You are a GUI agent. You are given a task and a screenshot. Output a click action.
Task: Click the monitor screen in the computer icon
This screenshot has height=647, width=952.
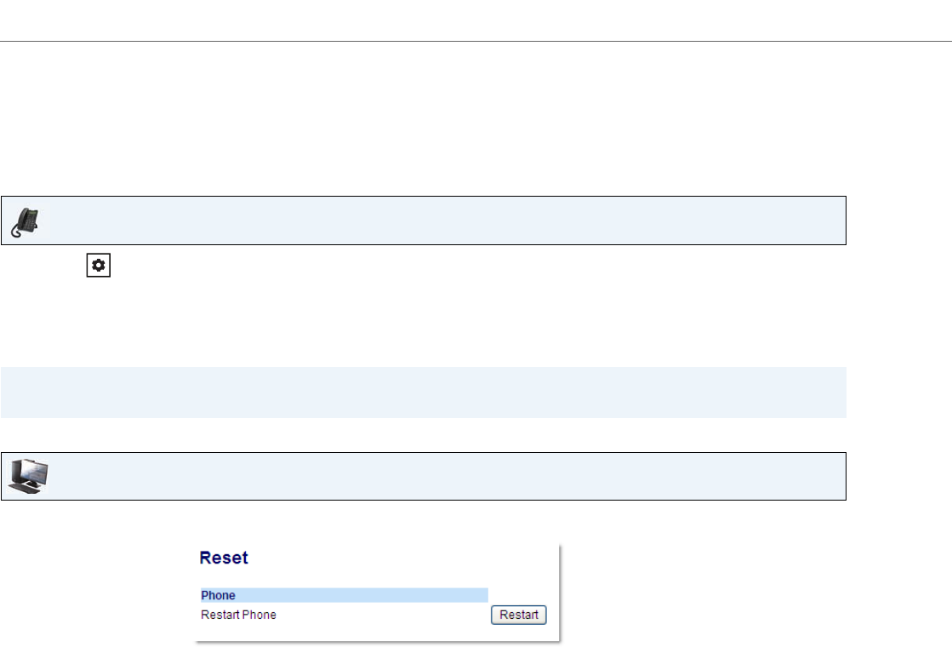[32, 471]
